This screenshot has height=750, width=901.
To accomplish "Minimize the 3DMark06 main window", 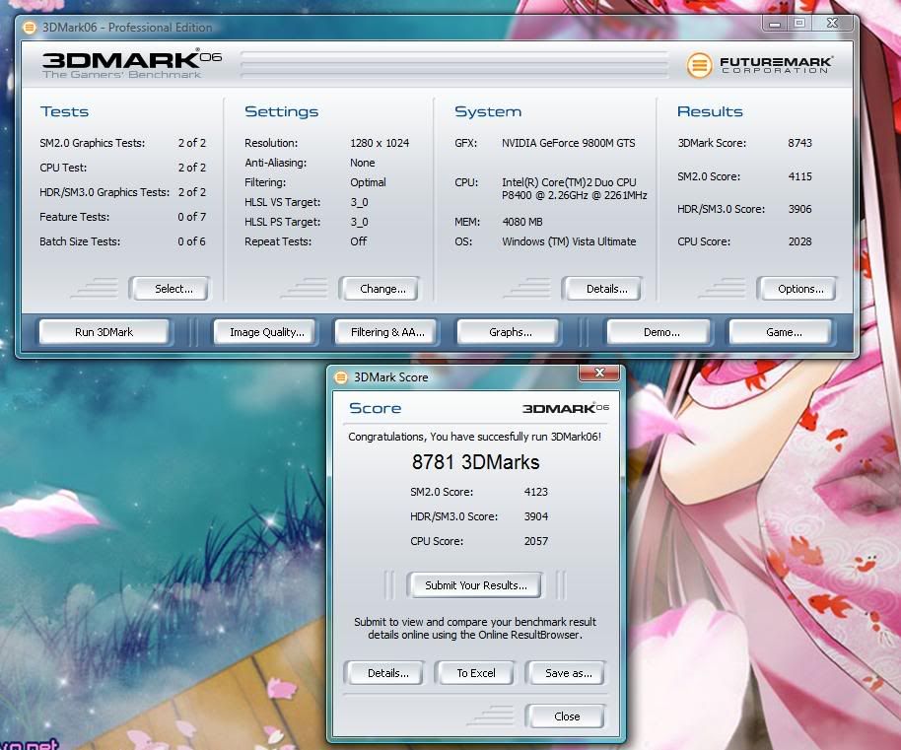I will pos(775,24).
